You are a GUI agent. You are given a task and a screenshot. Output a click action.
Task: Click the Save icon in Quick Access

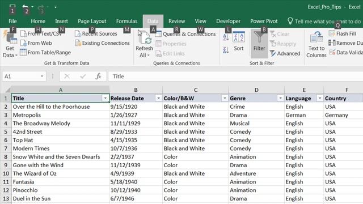click(x=12, y=7)
